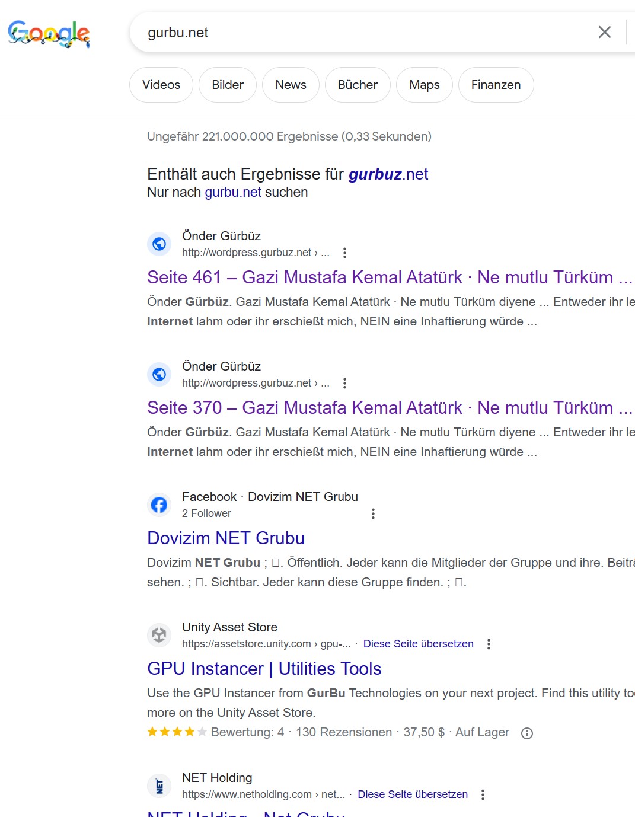
Task: Open three-dot menu for Unity result
Action: [x=489, y=644]
